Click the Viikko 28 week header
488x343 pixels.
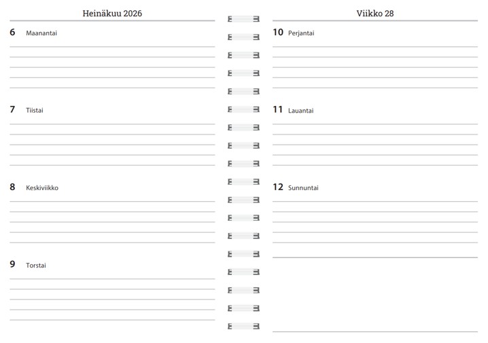374,14
